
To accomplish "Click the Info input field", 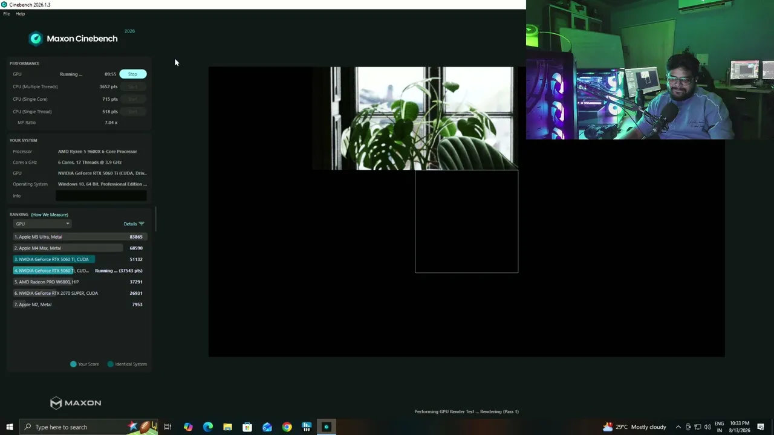I will [x=101, y=196].
